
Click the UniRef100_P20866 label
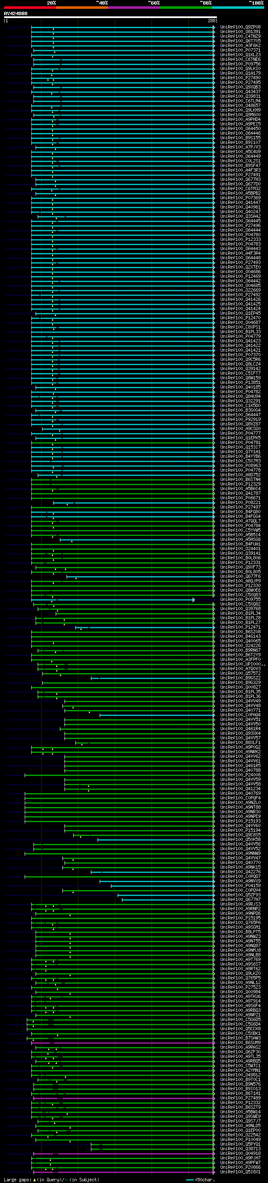click(x=240, y=1167)
